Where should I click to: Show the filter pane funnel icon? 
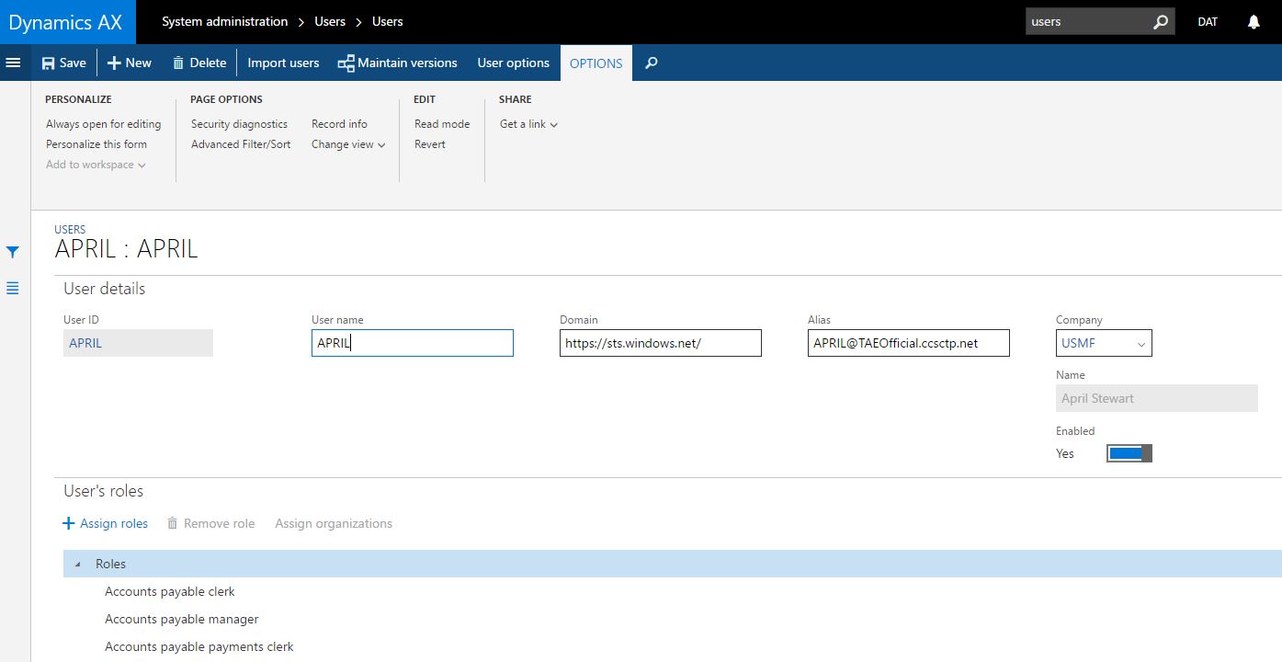click(13, 252)
